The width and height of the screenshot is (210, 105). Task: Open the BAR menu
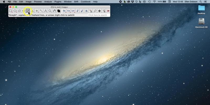click(76, 2)
